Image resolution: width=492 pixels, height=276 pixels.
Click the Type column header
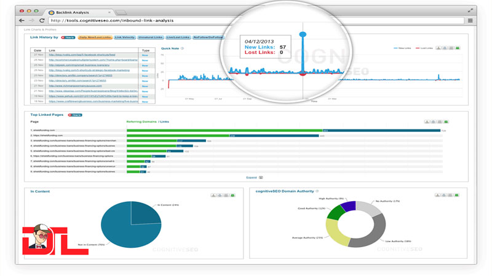[x=146, y=50]
